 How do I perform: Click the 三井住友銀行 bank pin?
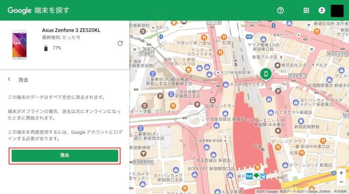click(171, 94)
